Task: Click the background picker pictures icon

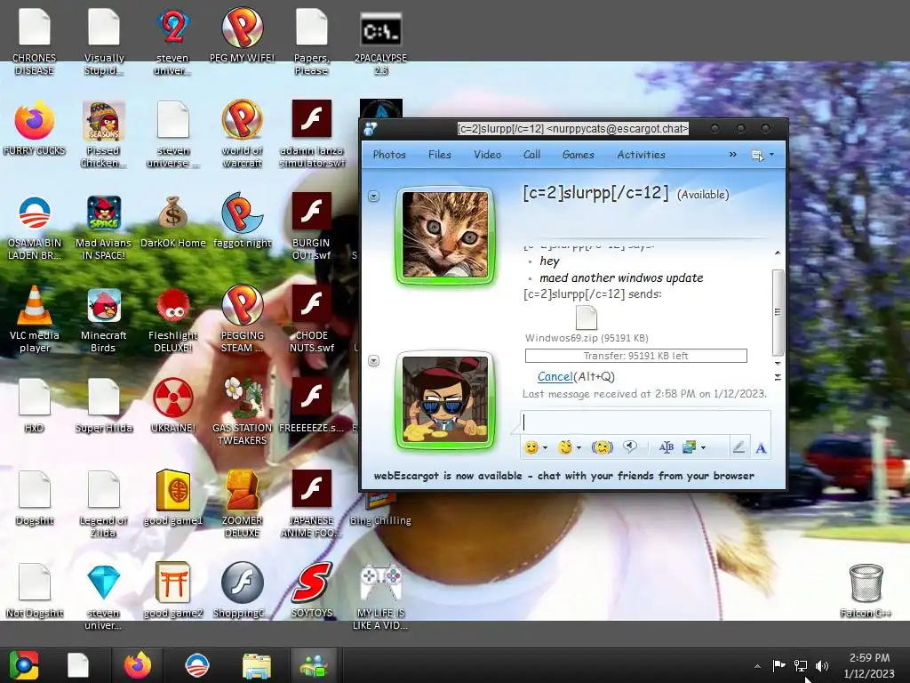Action: point(689,447)
